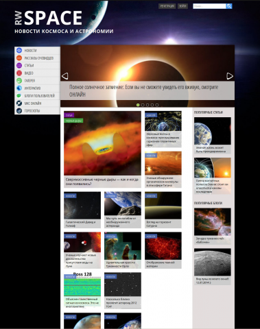Select the fourth slider pagination dot
The width and height of the screenshot is (260, 329).
(x=152, y=105)
